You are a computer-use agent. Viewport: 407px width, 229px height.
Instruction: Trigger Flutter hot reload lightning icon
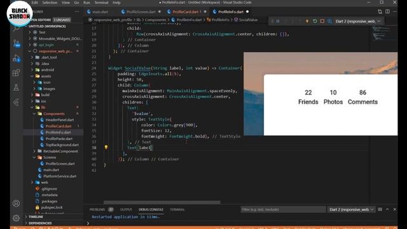[307, 21]
